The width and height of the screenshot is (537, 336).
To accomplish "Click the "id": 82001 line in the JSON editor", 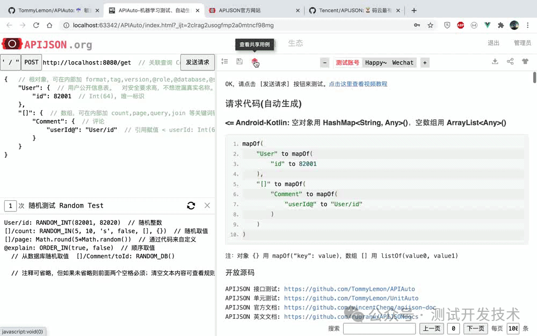I will tap(52, 96).
